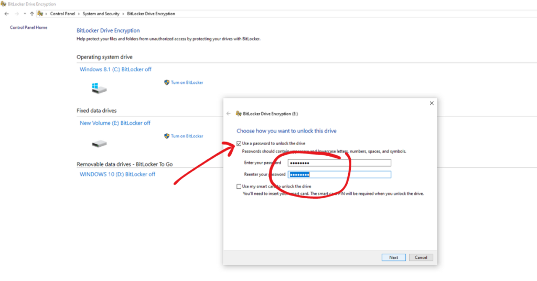
Task: Enable Use my smart card to unlock
Action: tap(239, 187)
